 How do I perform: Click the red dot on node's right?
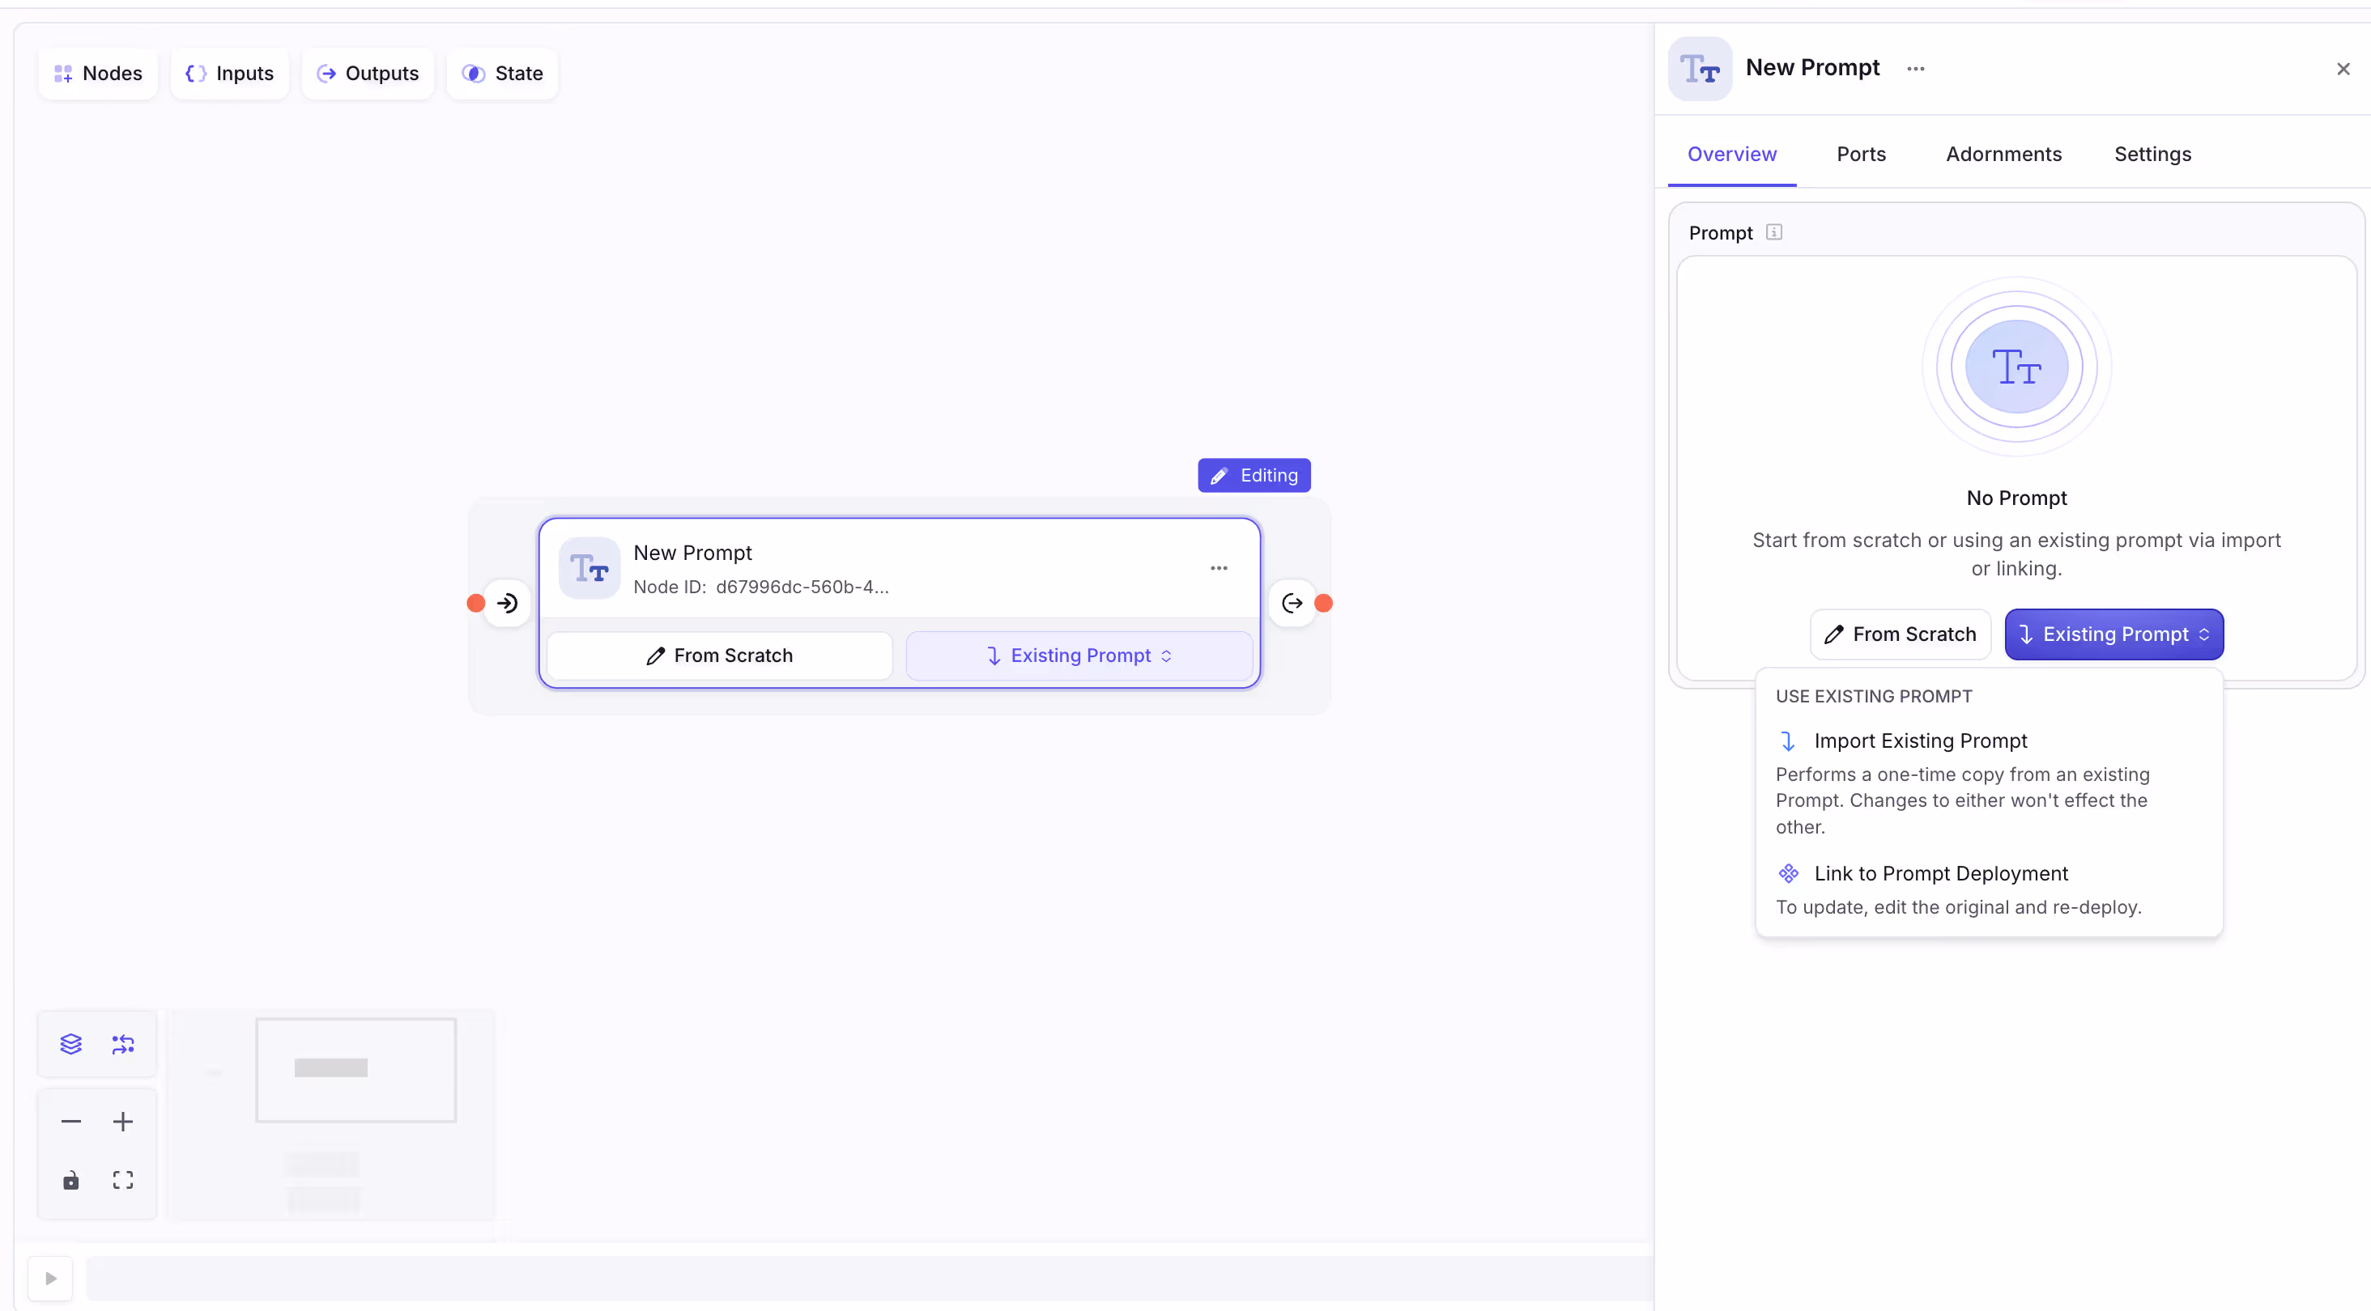[x=1323, y=604]
